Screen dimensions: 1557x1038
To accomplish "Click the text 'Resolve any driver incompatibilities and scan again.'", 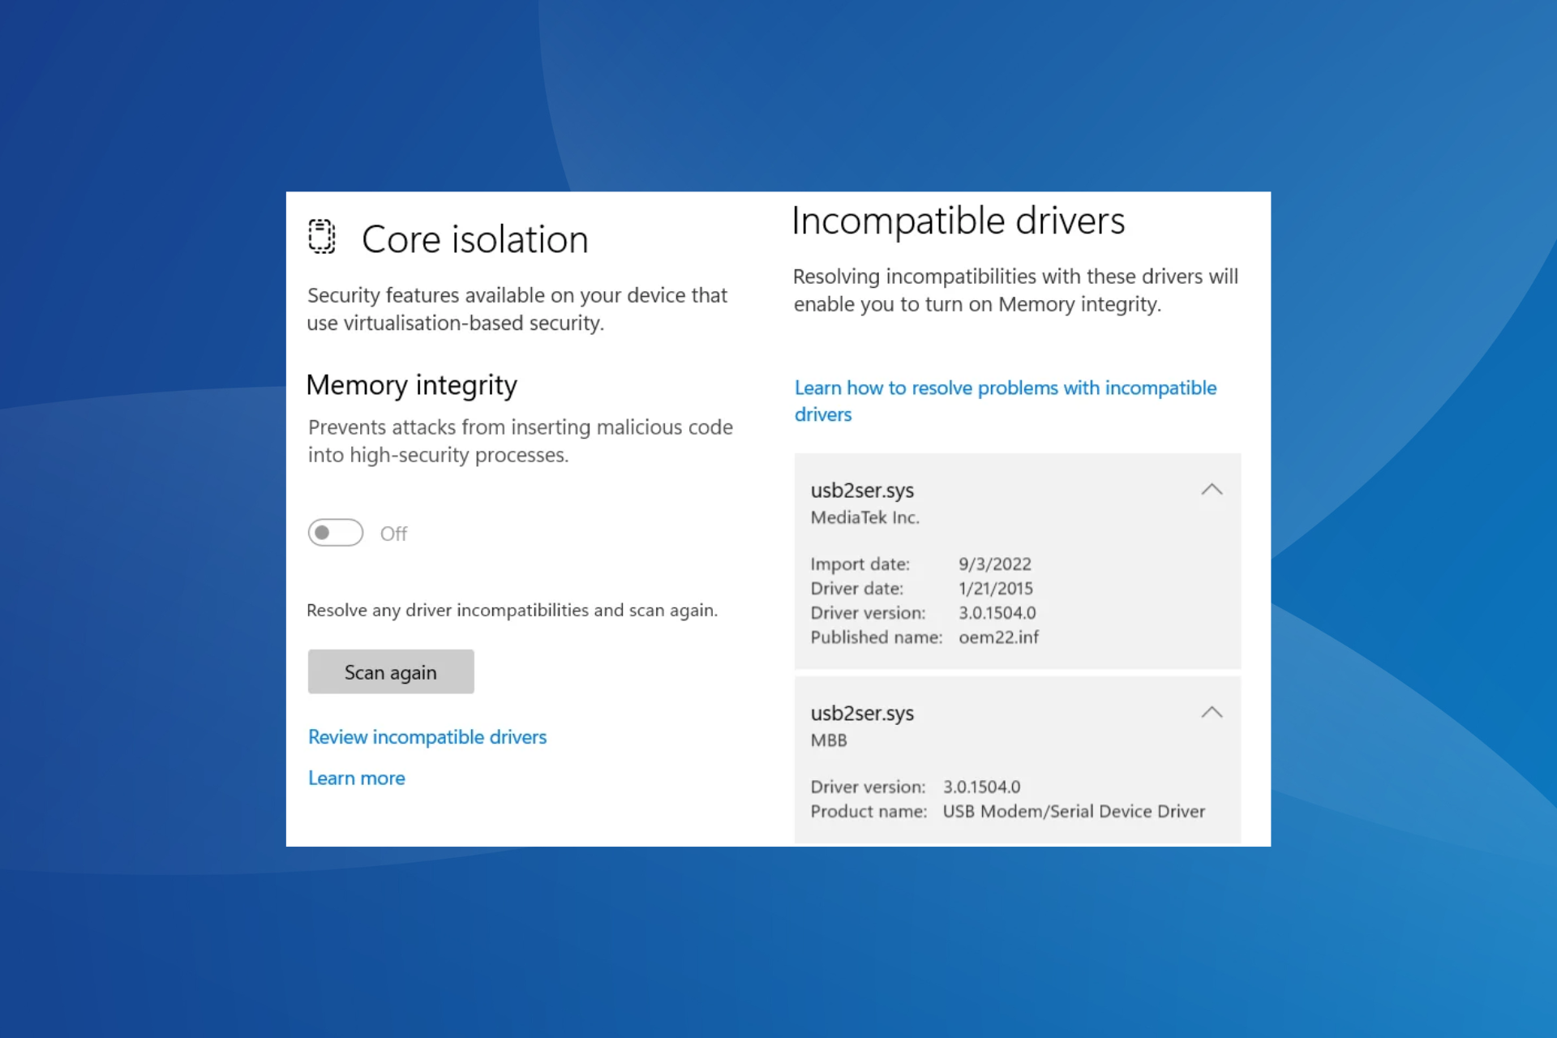I will tap(513, 610).
